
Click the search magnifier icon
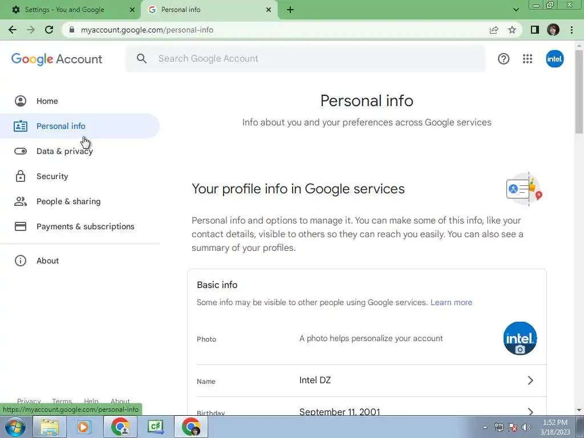click(x=141, y=59)
